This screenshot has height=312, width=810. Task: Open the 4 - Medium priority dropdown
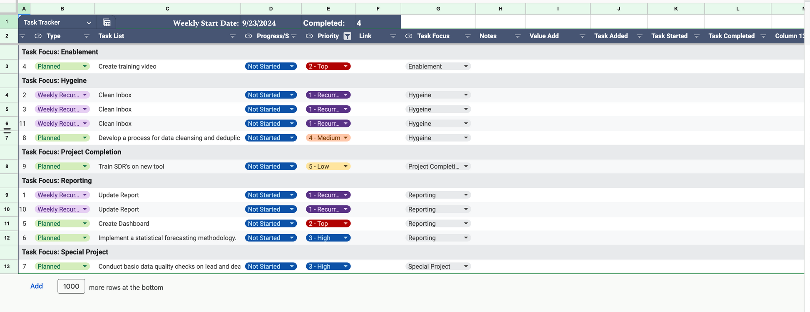point(345,138)
